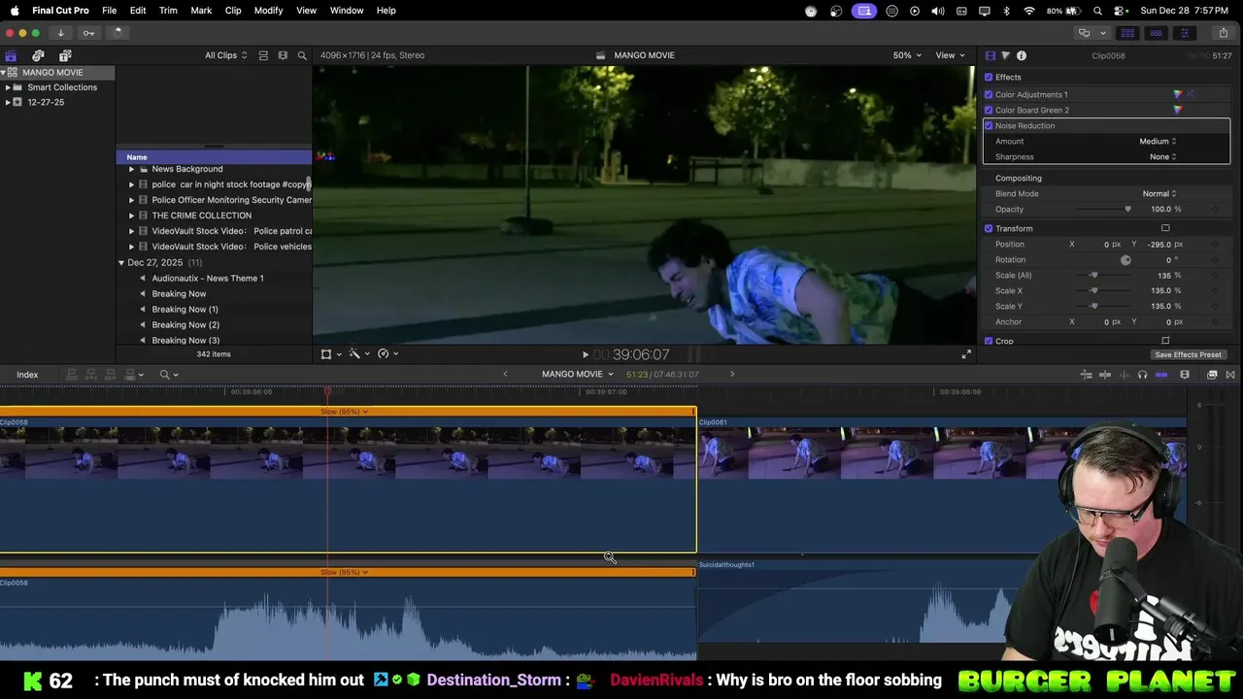The height and width of the screenshot is (699, 1243).
Task: Toggle the Inspector sliders button in toolbar
Action: tap(1184, 33)
